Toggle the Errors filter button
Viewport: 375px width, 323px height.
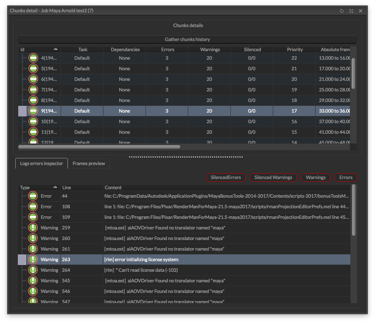[x=346, y=177]
